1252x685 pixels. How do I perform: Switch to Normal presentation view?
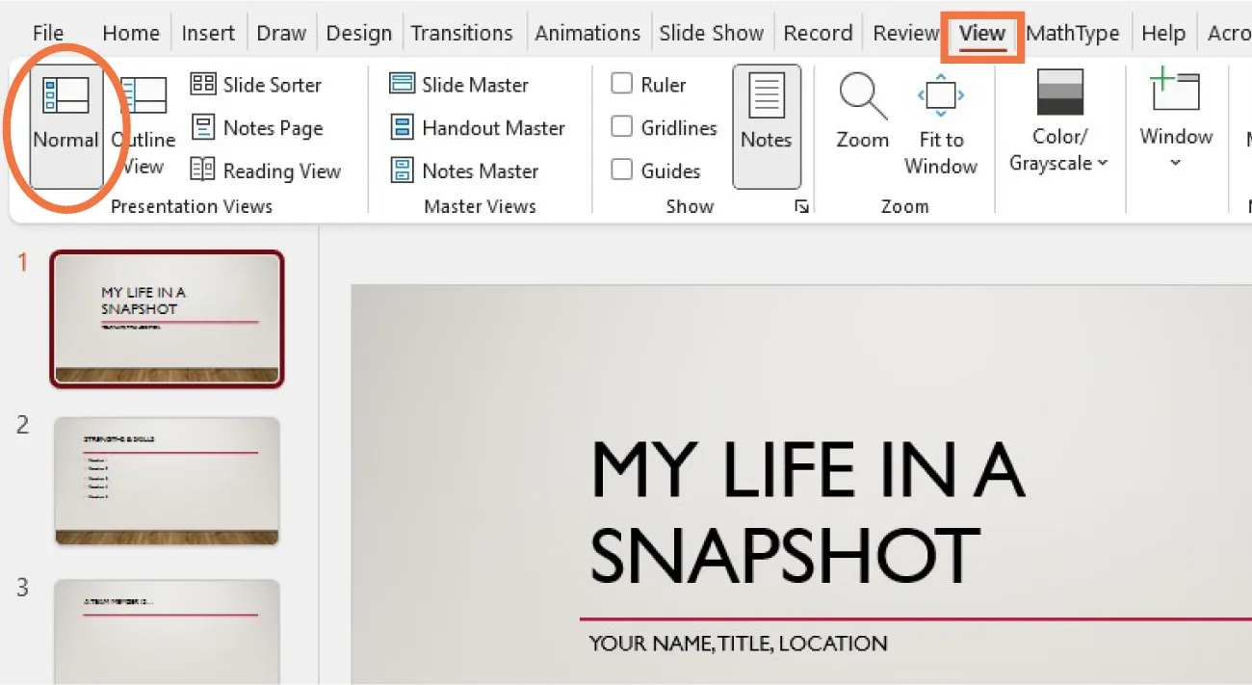click(x=64, y=121)
